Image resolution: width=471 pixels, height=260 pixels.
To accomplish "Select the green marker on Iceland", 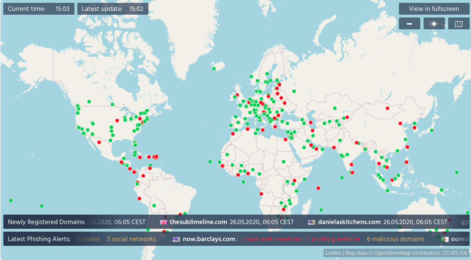I will tap(214, 69).
